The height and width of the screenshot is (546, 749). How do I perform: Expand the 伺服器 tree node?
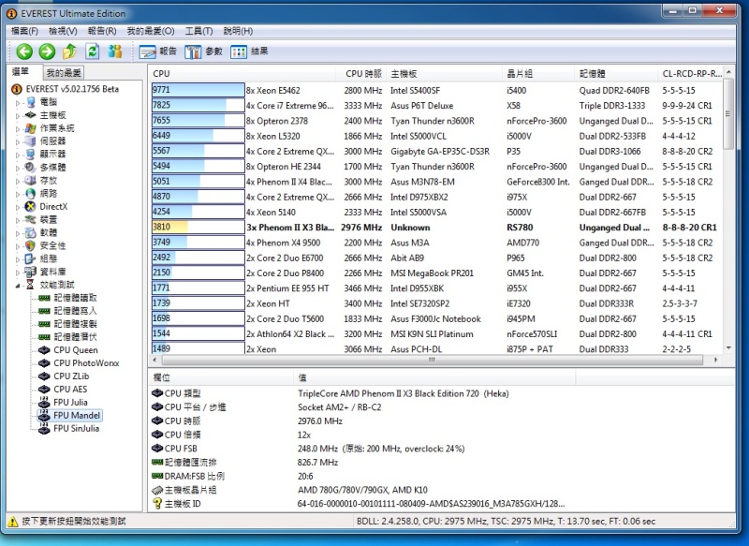tap(18, 141)
